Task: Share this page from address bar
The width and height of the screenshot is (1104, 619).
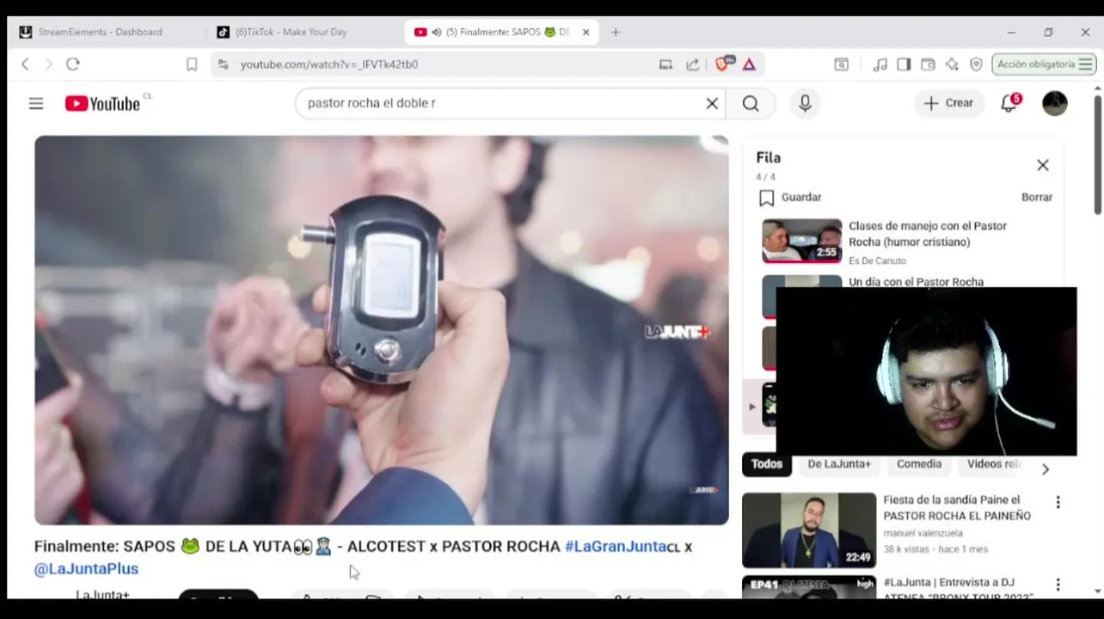Action: coord(692,64)
